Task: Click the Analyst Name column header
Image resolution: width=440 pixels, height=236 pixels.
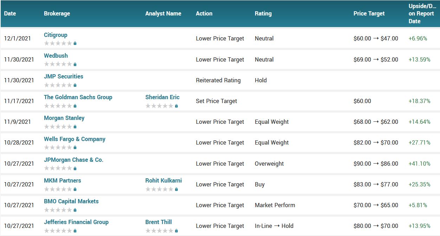Action: 163,13
